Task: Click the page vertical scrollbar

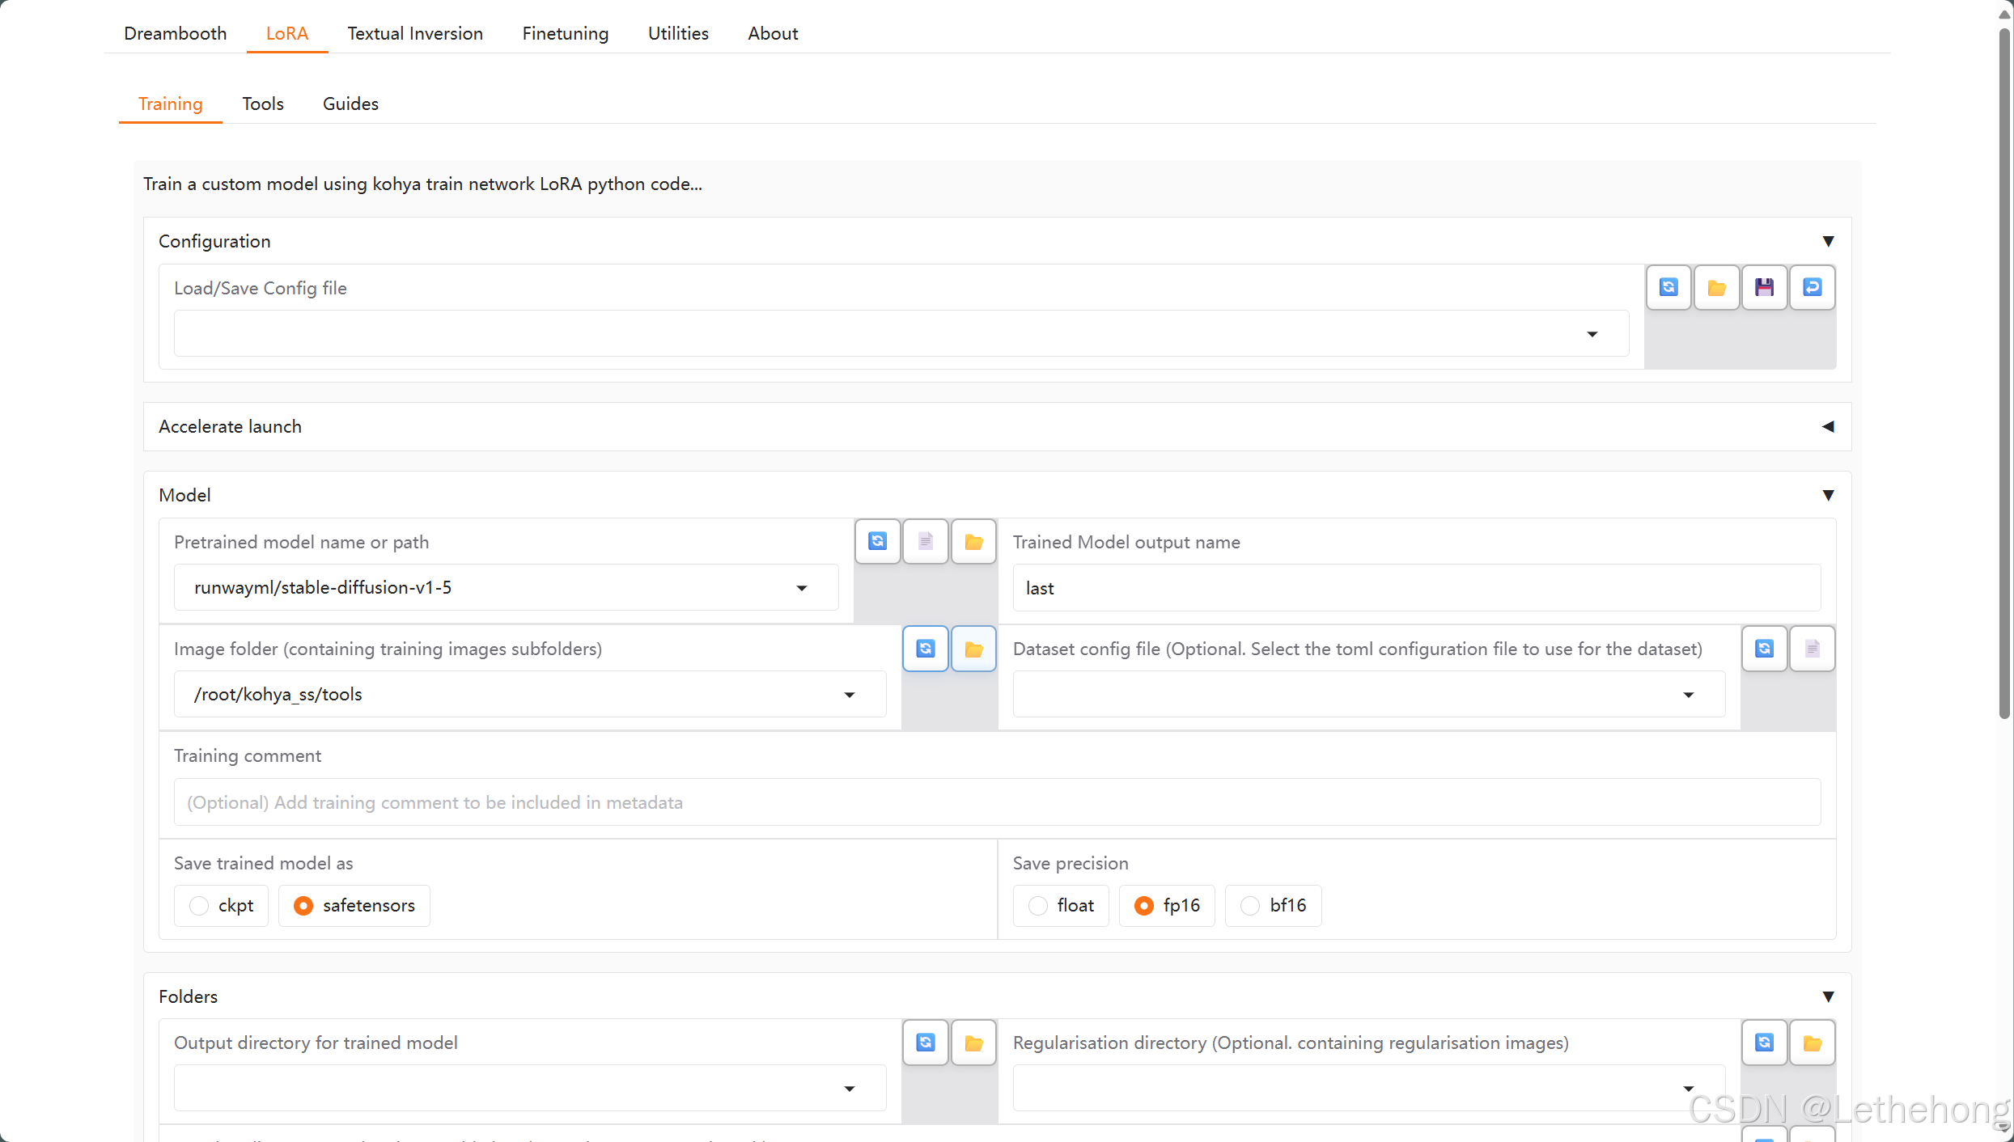Action: pos(2003,372)
